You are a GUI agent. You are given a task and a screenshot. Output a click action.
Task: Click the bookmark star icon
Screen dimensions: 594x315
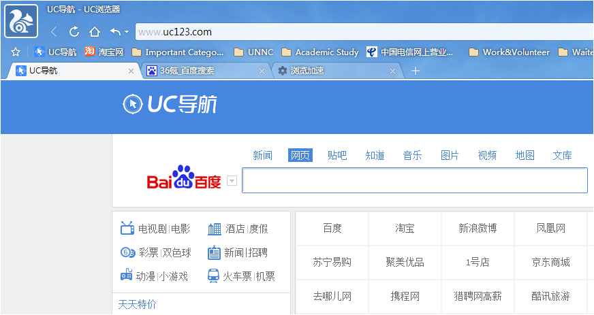click(16, 52)
